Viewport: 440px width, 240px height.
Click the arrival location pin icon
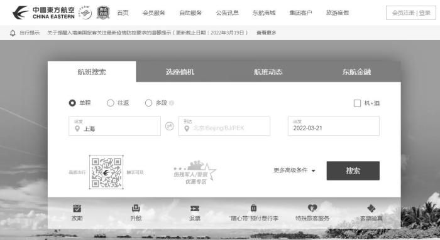[x=187, y=128]
